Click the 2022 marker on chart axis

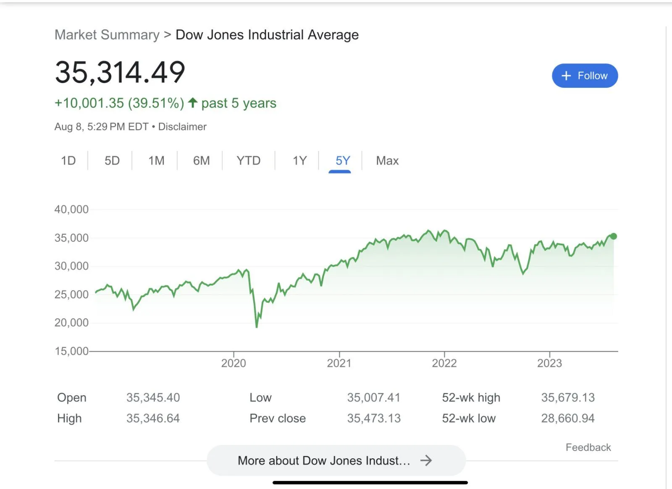click(x=444, y=363)
